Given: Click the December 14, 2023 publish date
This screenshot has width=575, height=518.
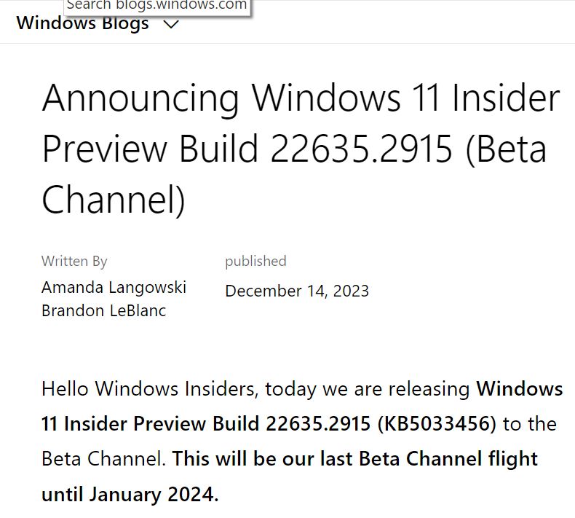Looking at the screenshot, I should 297,291.
